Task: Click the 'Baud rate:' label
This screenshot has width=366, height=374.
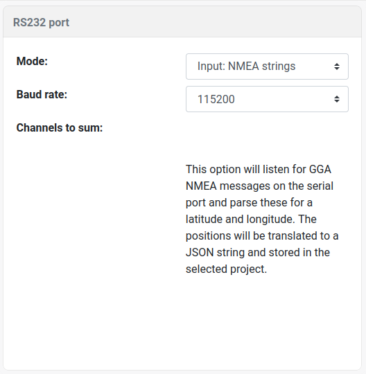Action: pos(42,94)
